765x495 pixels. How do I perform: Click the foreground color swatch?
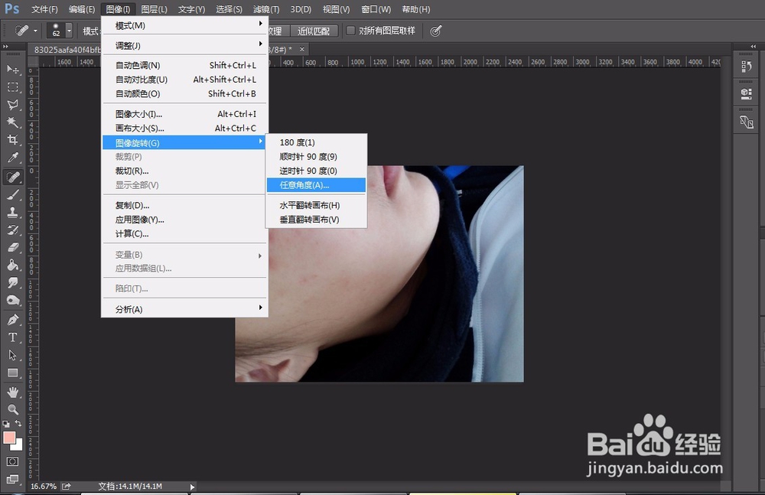tap(8, 437)
